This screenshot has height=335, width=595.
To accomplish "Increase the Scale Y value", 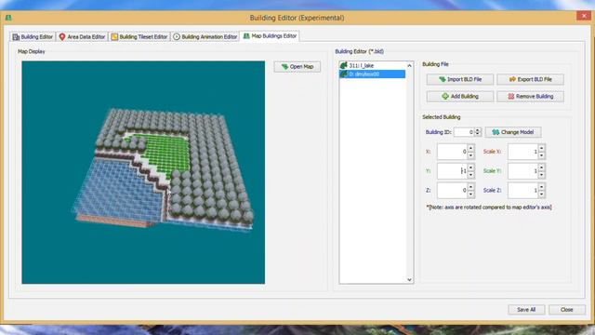I will point(542,167).
